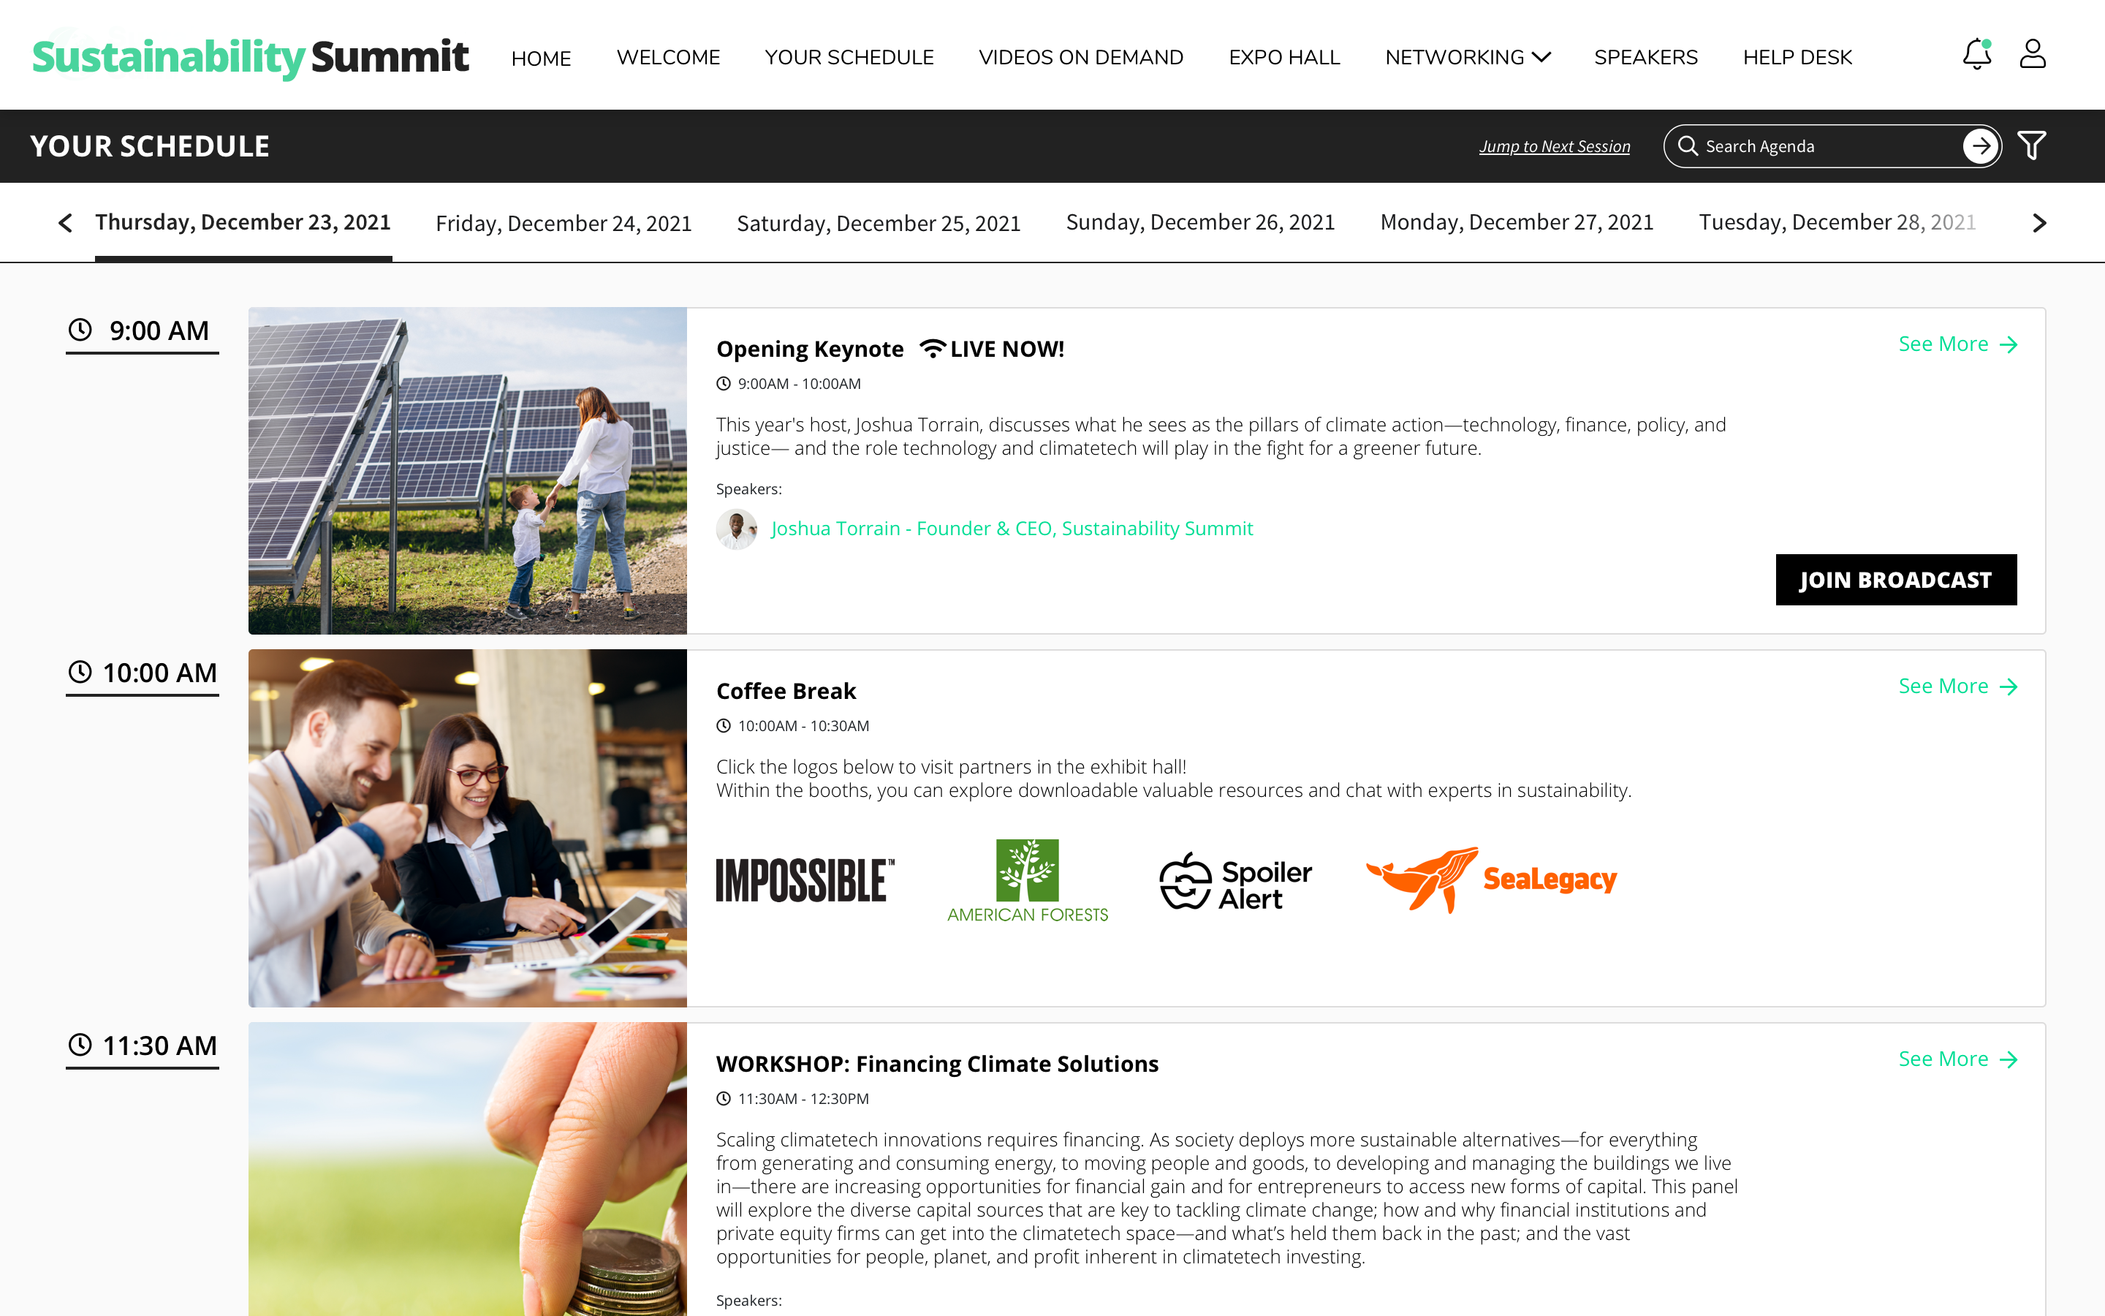Click the SeaLegacy whale logo
Image resolution: width=2105 pixels, height=1316 pixels.
(x=1491, y=879)
